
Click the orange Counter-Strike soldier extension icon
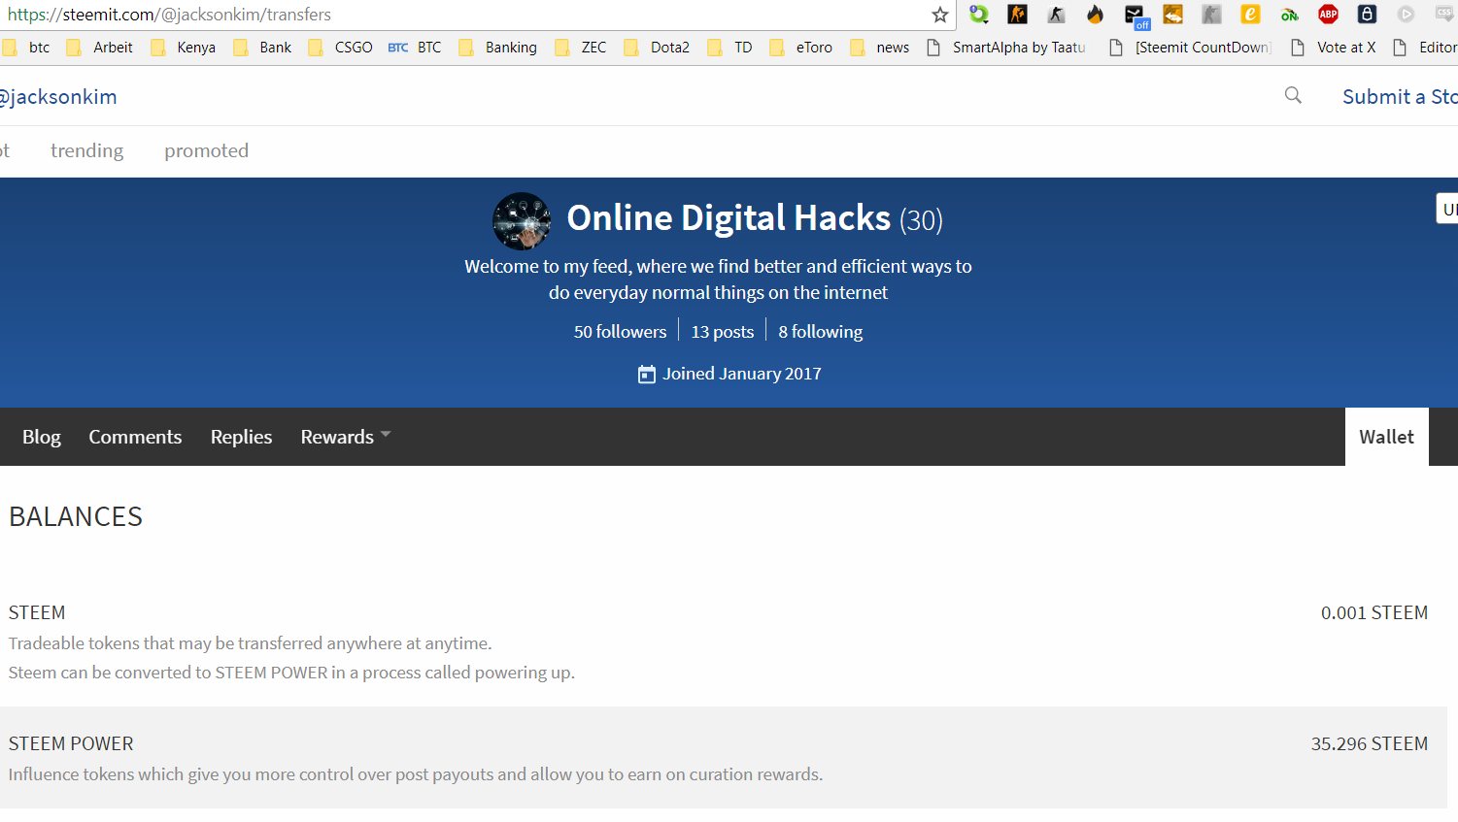pyautogui.click(x=1018, y=15)
